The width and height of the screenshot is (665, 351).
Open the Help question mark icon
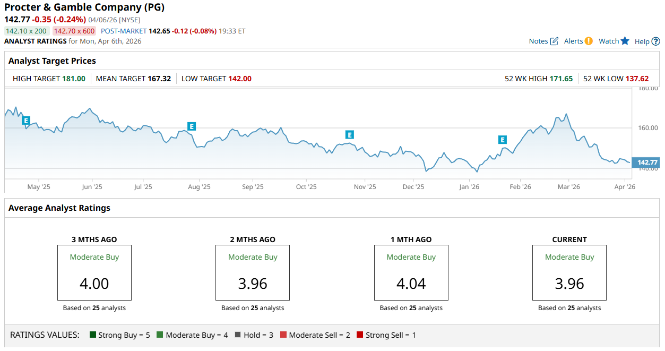point(655,41)
